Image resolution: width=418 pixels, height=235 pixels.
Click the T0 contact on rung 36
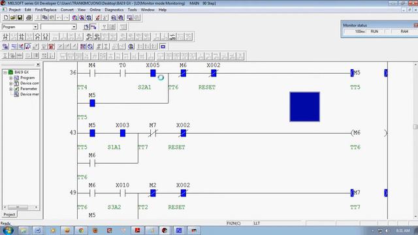123,73
